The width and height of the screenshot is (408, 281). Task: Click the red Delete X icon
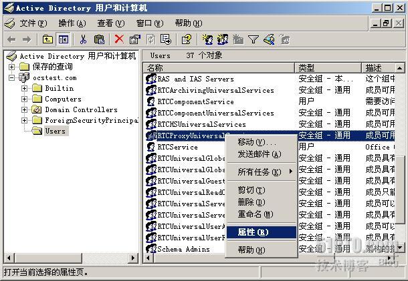[x=119, y=39]
